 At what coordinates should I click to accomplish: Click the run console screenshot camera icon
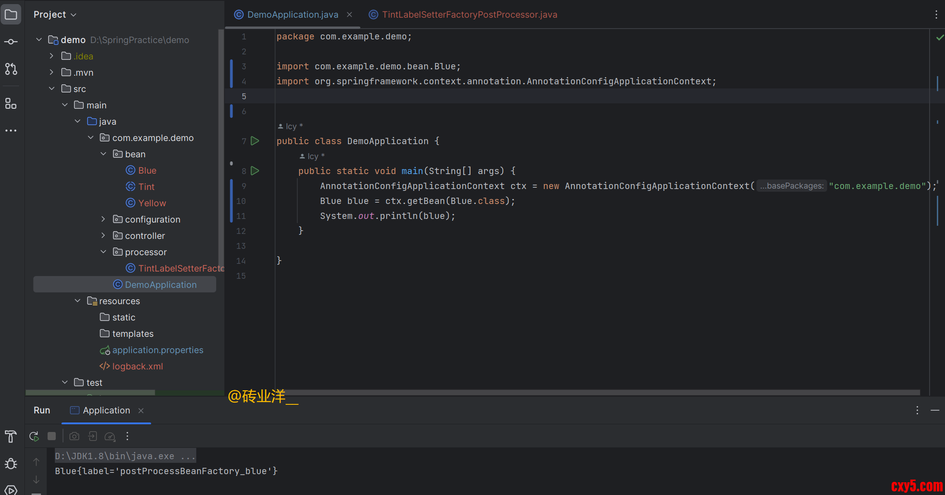(x=74, y=436)
